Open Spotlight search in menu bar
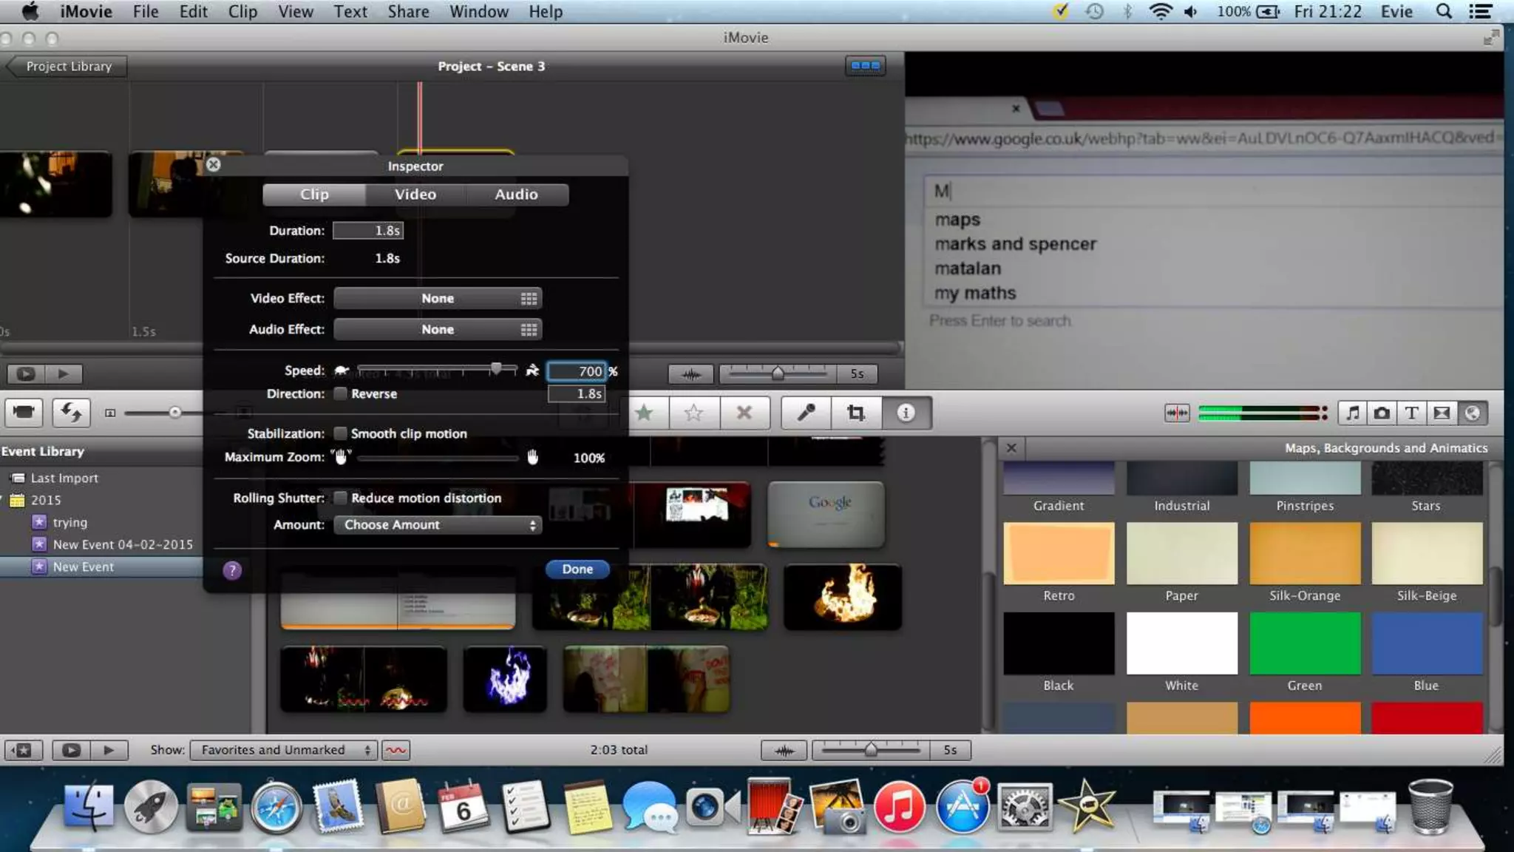The width and height of the screenshot is (1514, 852). pyautogui.click(x=1443, y=11)
